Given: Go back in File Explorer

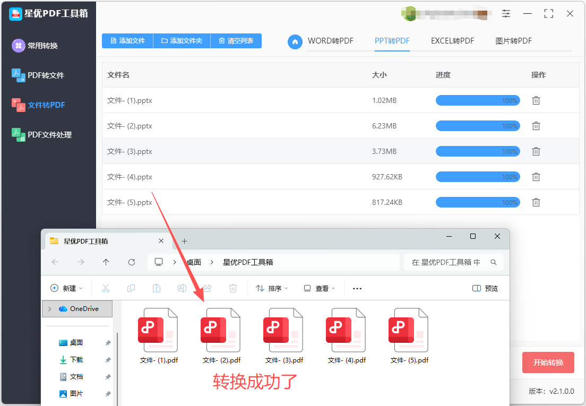Looking at the screenshot, I should pos(55,262).
